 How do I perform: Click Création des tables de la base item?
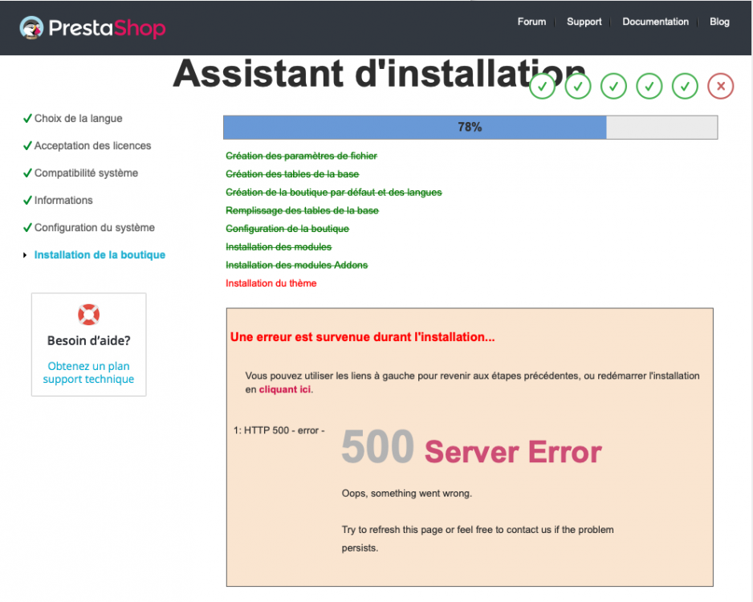tap(292, 174)
